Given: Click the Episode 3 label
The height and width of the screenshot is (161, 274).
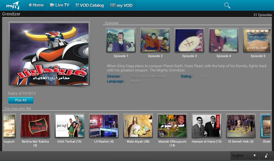Looking at the screenshot, I should [x=189, y=56].
